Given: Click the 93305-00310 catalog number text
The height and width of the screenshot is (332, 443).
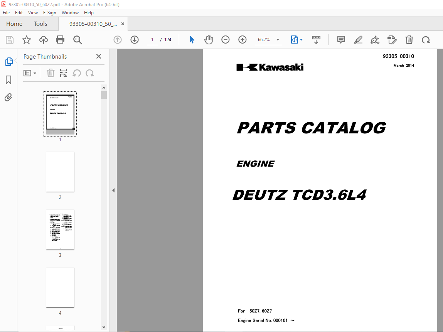Looking at the screenshot, I should (398, 56).
